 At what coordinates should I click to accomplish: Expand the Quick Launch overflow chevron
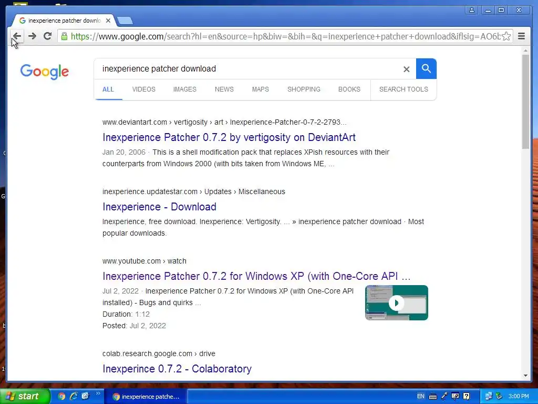coord(98,393)
